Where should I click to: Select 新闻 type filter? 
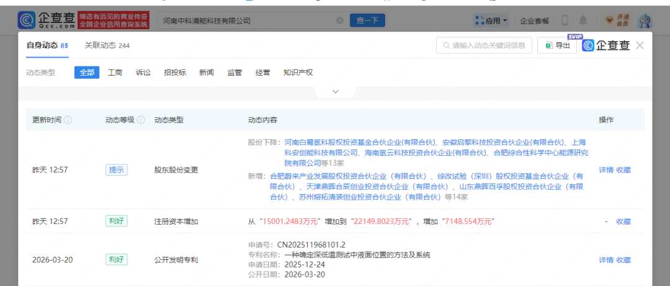(207, 73)
